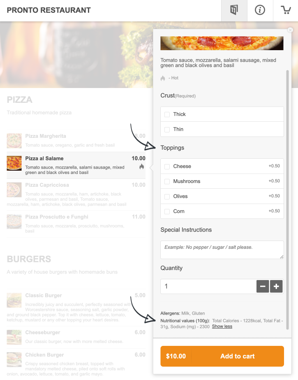Open the Pizza Margherita menu item
Image resolution: width=298 pixels, height=380 pixels.
tap(76, 141)
